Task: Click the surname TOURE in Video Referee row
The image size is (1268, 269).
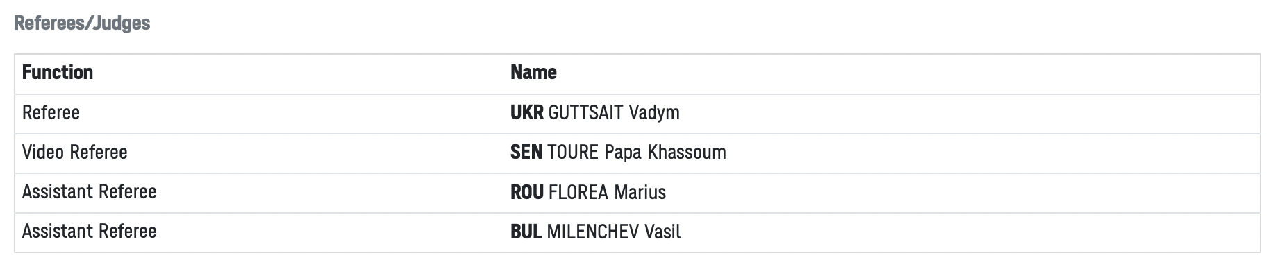Action: pos(573,152)
